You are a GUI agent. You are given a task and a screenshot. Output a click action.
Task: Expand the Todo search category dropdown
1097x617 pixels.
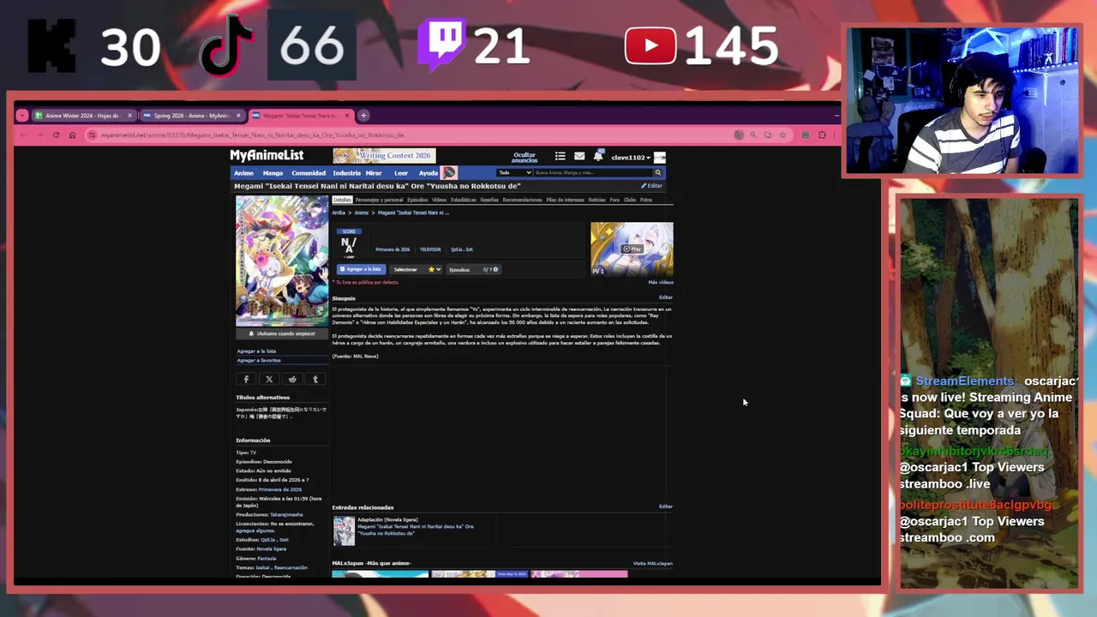pyautogui.click(x=514, y=173)
